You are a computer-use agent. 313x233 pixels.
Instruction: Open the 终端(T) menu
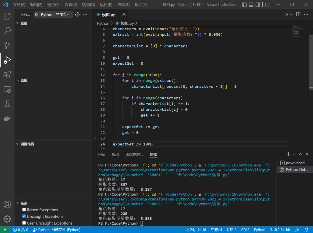pyautogui.click(x=123, y=5)
